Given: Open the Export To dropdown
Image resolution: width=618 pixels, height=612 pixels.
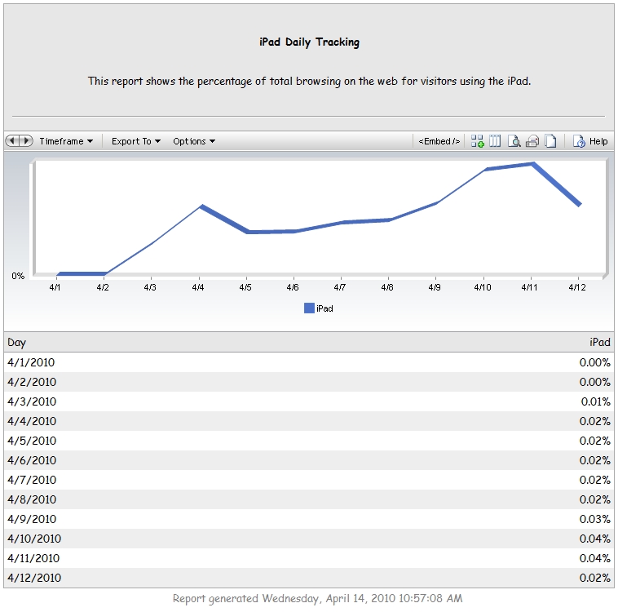Looking at the screenshot, I should [136, 141].
